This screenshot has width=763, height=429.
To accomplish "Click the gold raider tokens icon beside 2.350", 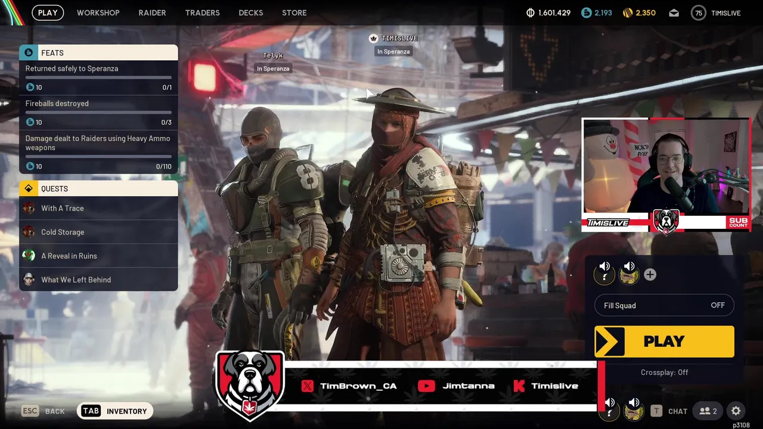I will tap(628, 13).
